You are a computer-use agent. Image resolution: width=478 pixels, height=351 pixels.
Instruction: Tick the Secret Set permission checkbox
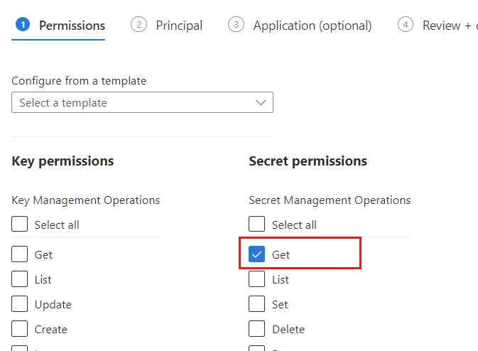click(x=257, y=305)
